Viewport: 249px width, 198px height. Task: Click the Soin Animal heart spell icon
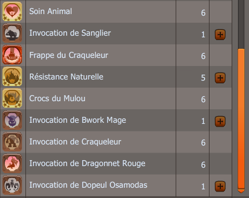12,11
